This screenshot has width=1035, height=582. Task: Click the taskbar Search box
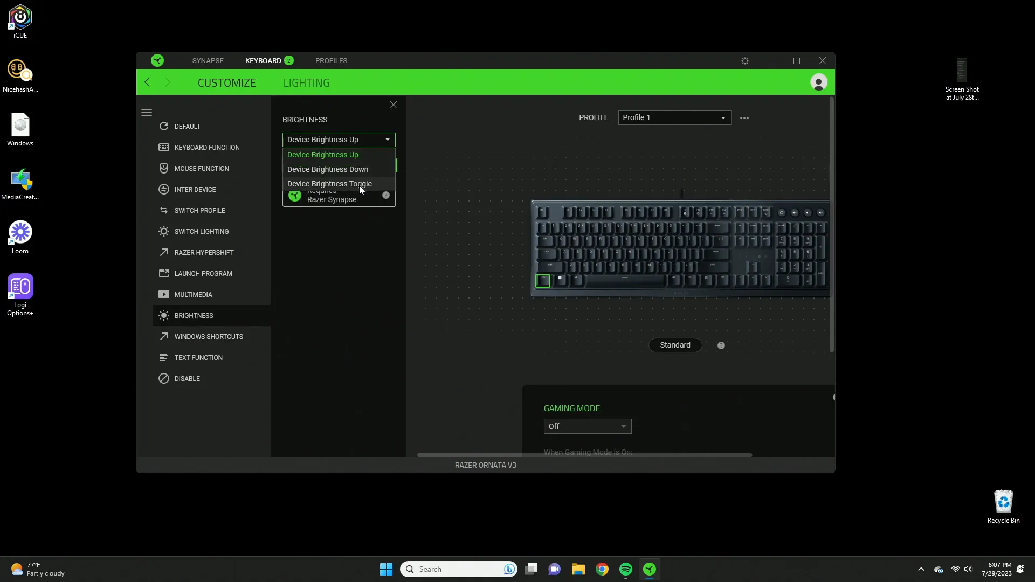point(459,569)
